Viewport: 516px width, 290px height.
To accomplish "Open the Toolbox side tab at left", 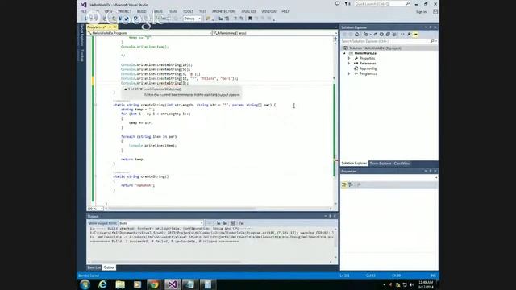I will coord(82,56).
